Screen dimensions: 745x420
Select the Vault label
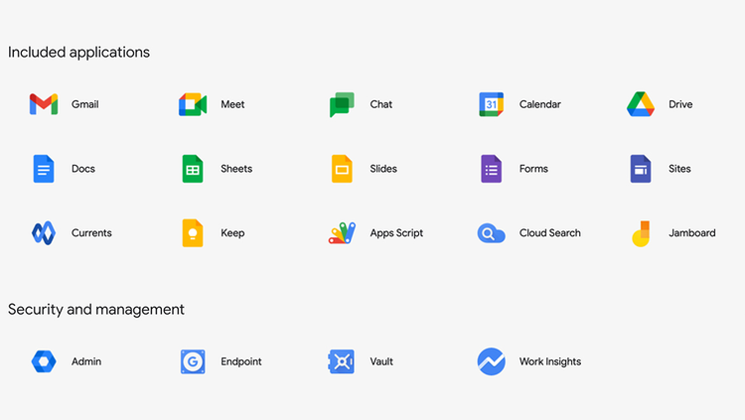pyautogui.click(x=381, y=361)
